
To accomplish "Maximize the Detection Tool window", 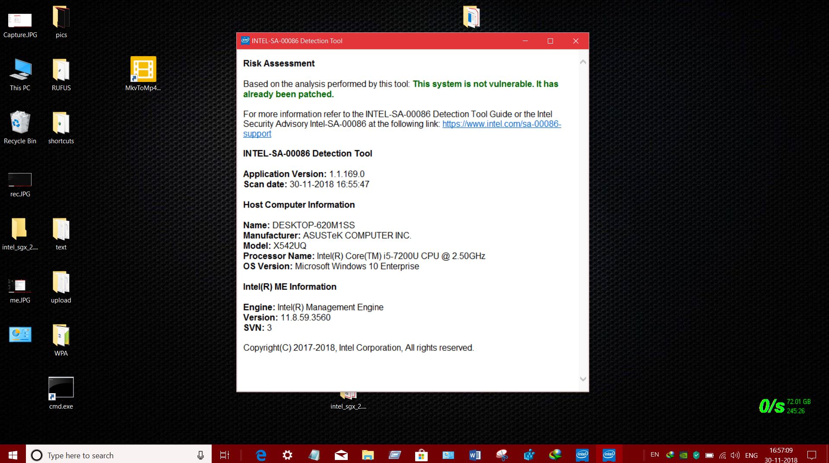I will coord(550,41).
